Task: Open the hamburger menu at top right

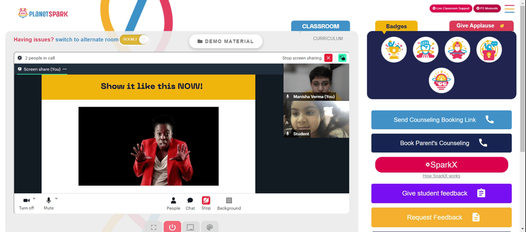Action: (510, 9)
